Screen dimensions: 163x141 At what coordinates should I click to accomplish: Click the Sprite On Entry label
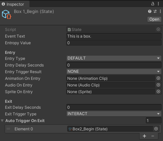click(19, 92)
